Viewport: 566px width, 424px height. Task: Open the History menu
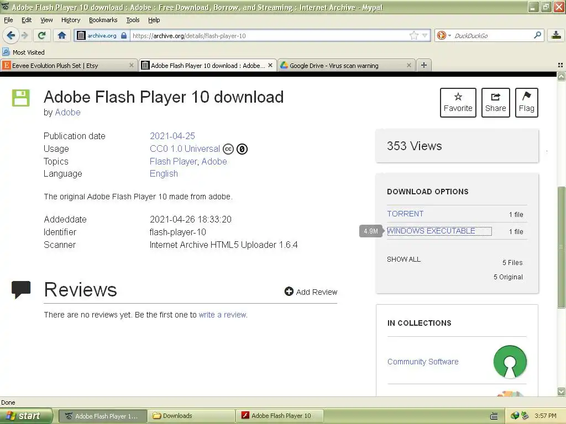click(x=70, y=20)
